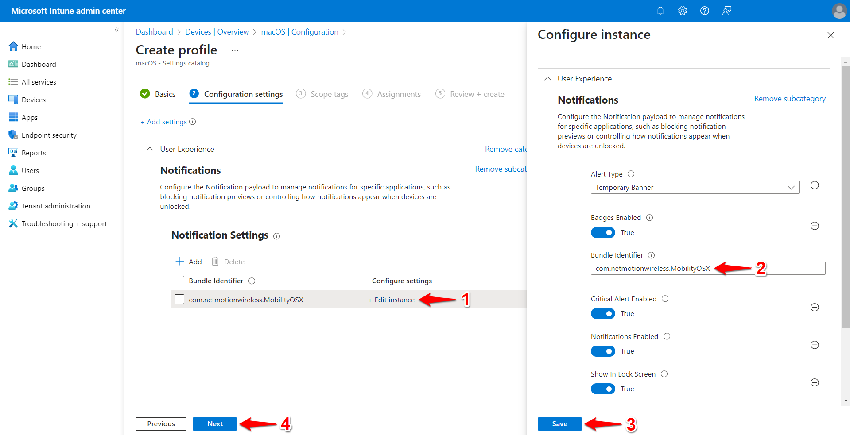Open the Create profile more options ellipsis
Viewport: 850px width, 435px height.
click(x=235, y=50)
